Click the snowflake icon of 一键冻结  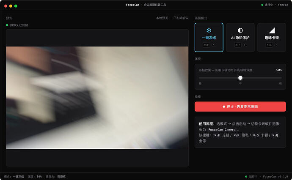pos(209,30)
